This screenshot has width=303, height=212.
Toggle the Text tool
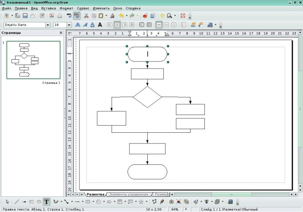coord(46,202)
